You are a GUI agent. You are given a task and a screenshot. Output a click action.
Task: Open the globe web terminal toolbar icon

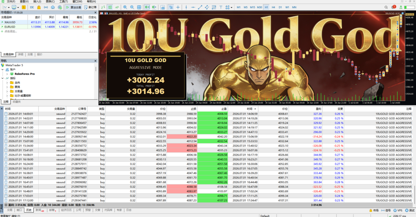(x=60, y=7)
